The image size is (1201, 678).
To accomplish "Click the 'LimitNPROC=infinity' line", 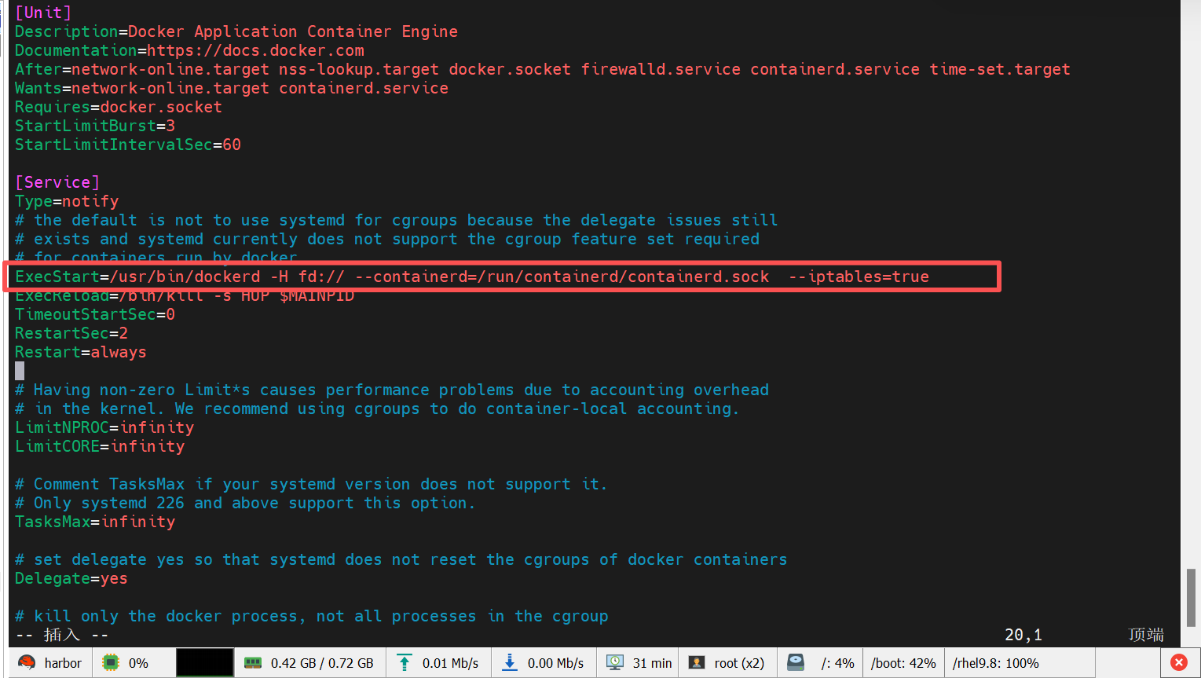I will click(104, 427).
